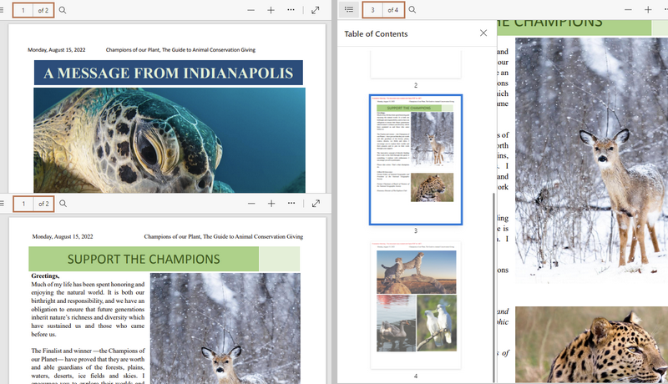Screen dimensions: 668x384
Task: Open search in the top-left viewer
Action: pyautogui.click(x=63, y=10)
